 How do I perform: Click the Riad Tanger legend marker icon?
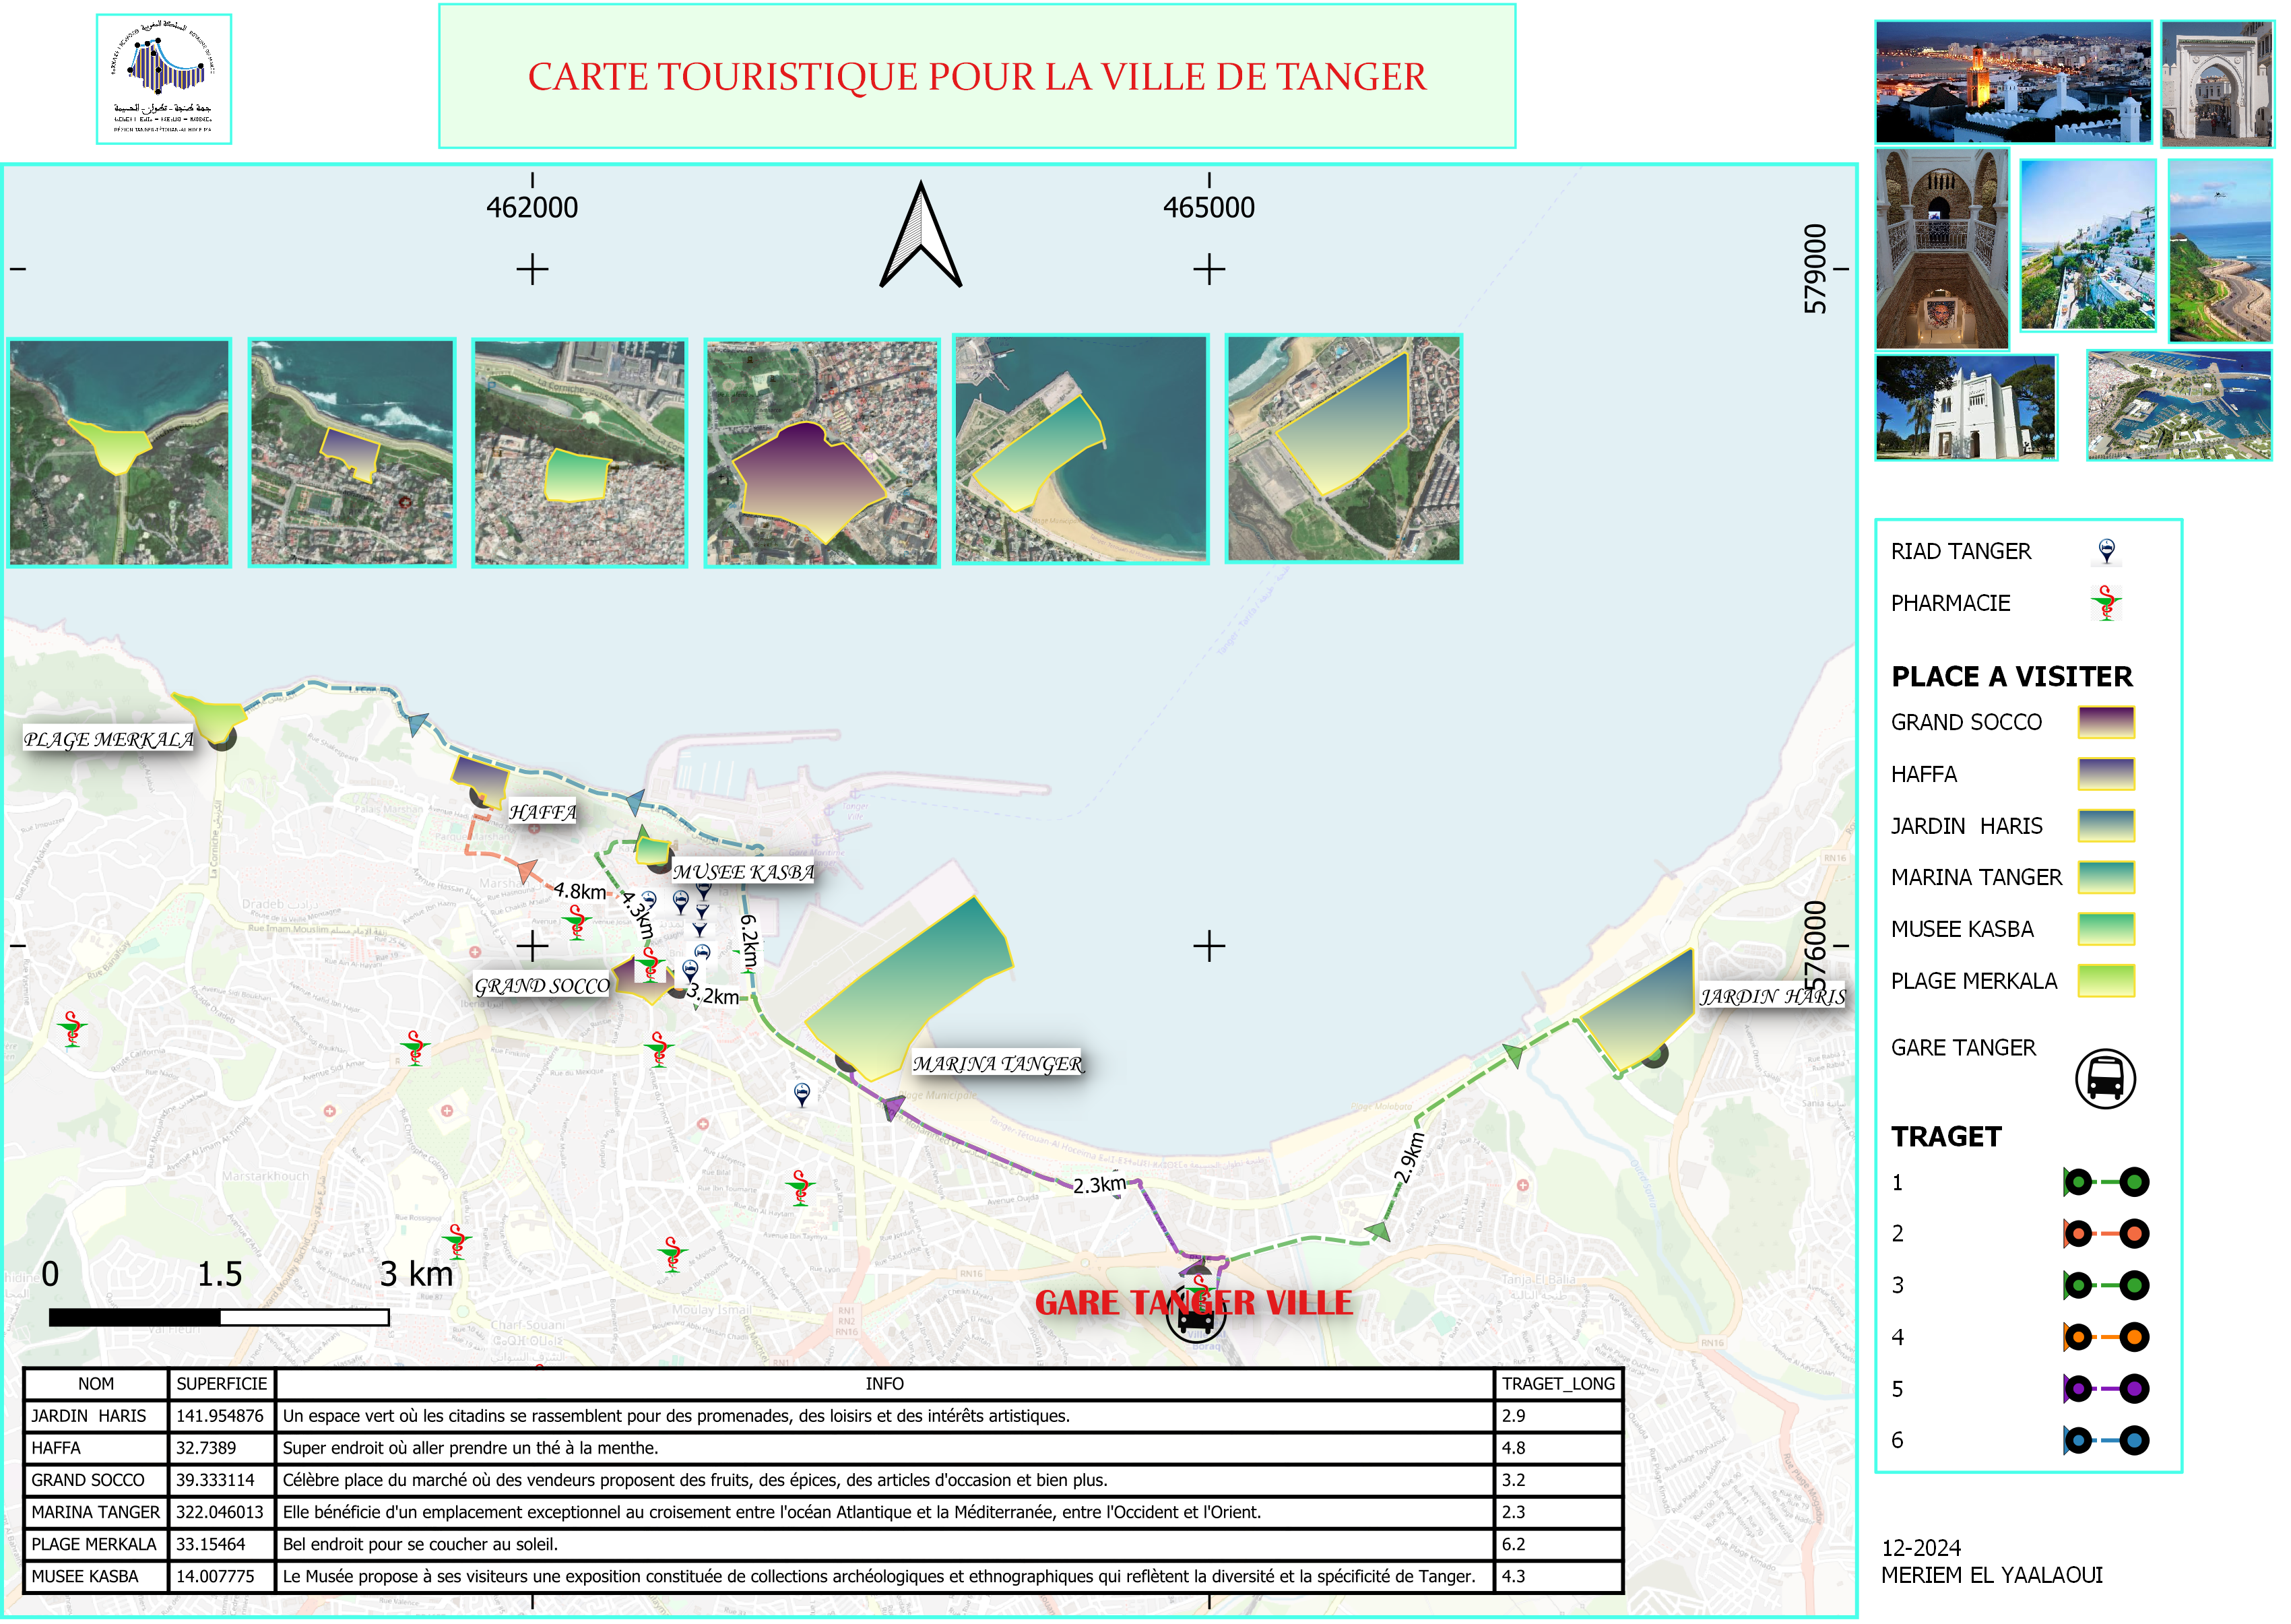coord(2107,552)
